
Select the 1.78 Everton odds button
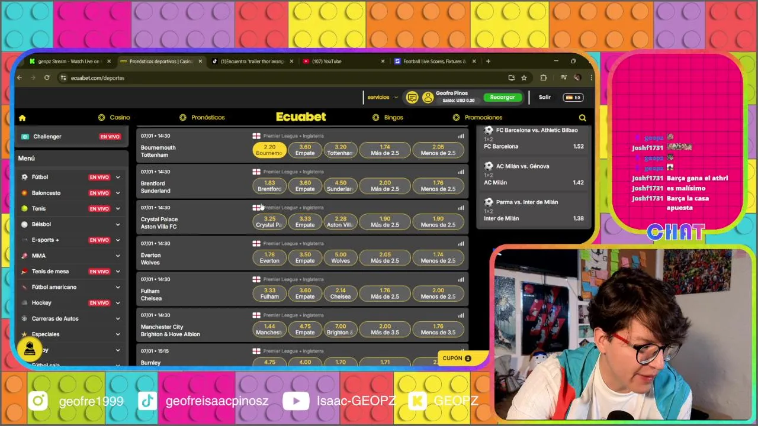[x=269, y=258]
